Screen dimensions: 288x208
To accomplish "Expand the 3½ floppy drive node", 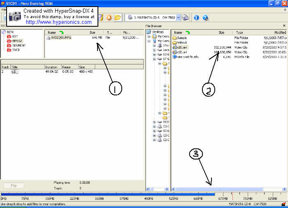I will pyautogui.click(x=154, y=46).
